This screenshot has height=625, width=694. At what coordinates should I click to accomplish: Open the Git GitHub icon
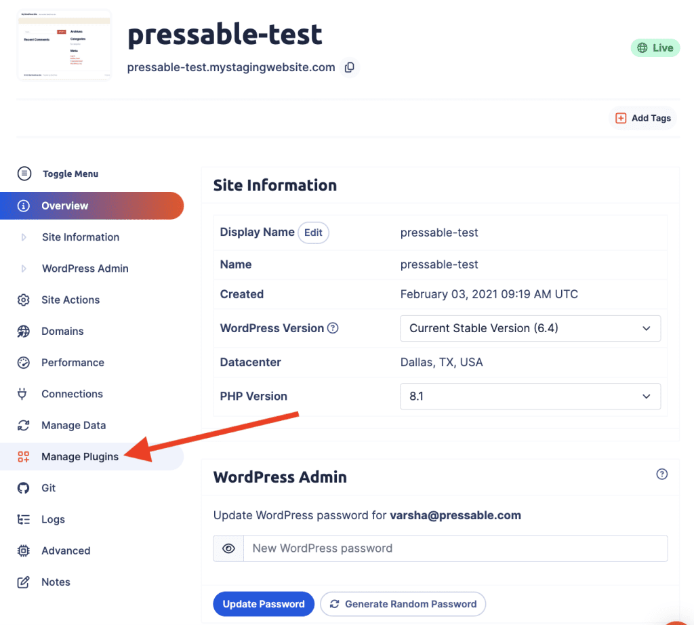[x=23, y=487]
